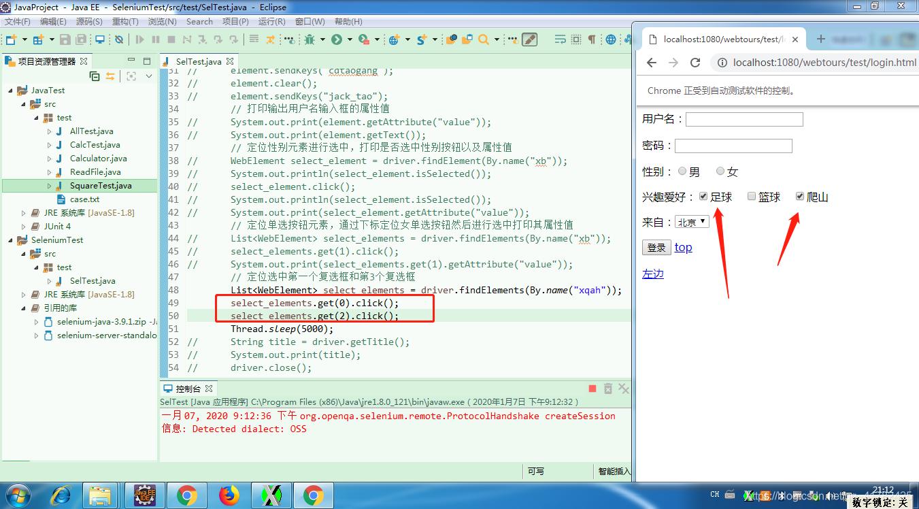Screen dimensions: 919x509
Task: Click the top link on login page
Action: pyautogui.click(x=684, y=248)
